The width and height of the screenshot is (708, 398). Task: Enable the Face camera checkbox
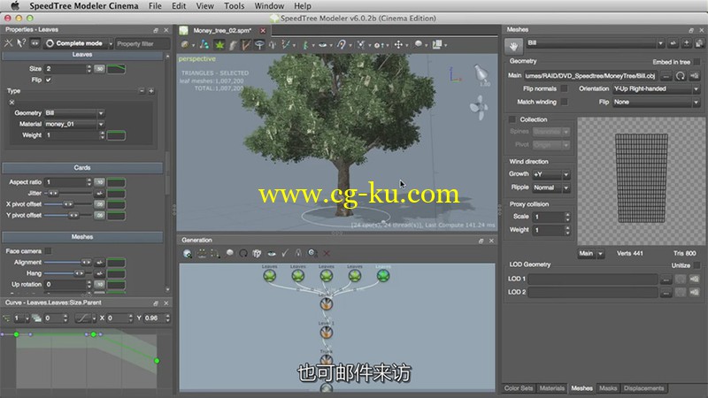click(49, 251)
